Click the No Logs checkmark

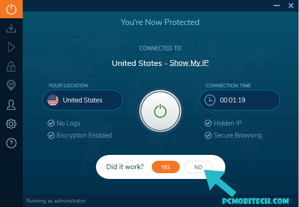click(x=51, y=123)
